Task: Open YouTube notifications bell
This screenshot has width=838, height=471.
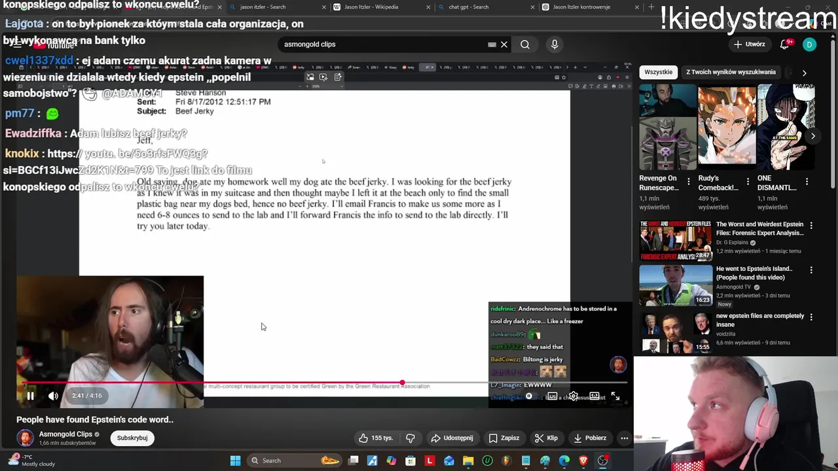Action: 785,44
